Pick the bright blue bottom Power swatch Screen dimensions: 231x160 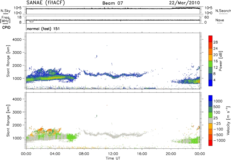[x=210, y=83]
